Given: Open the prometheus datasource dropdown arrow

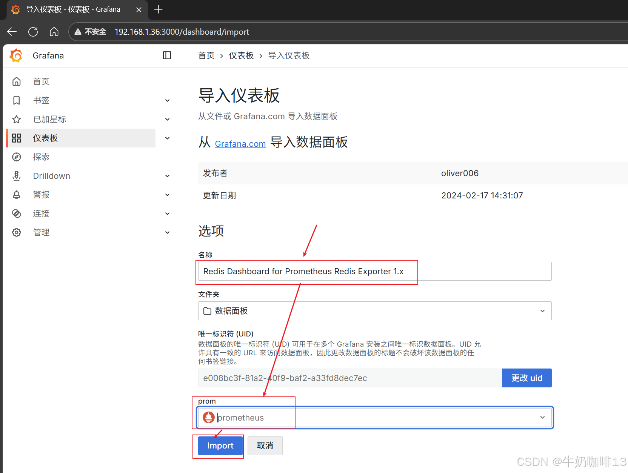Looking at the screenshot, I should 542,417.
